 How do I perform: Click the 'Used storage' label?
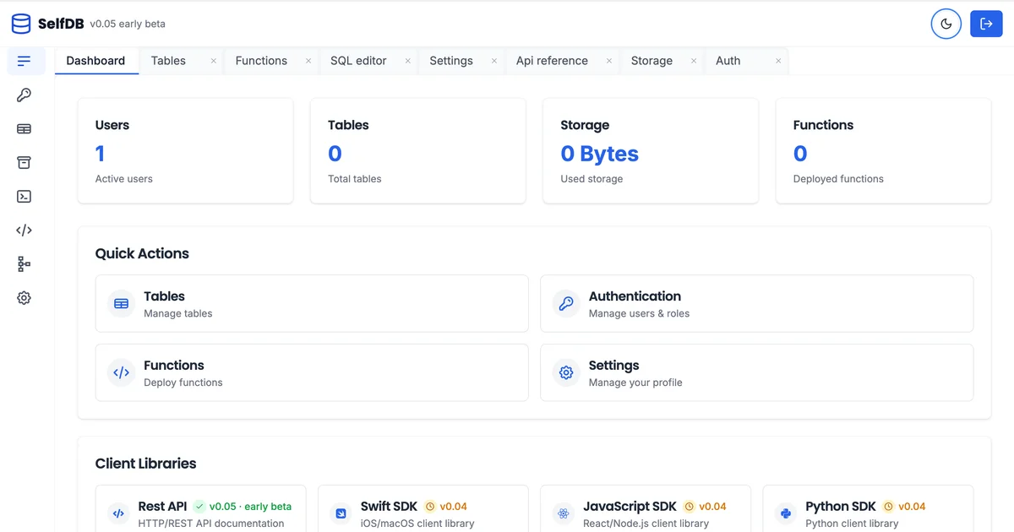[x=591, y=179]
